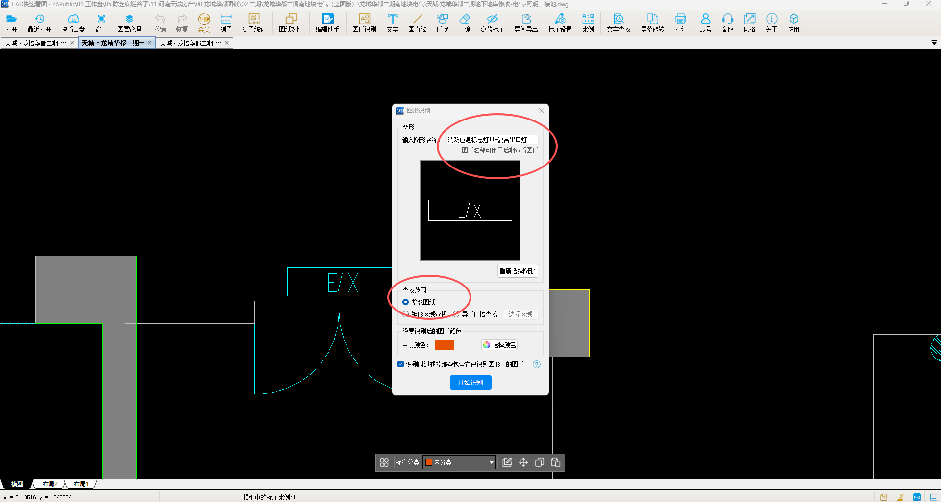Uncheck the 识别时过滤 filter checkbox

(x=401, y=364)
